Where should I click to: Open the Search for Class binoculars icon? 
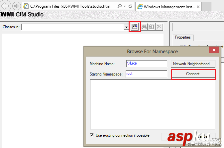coord(144,27)
